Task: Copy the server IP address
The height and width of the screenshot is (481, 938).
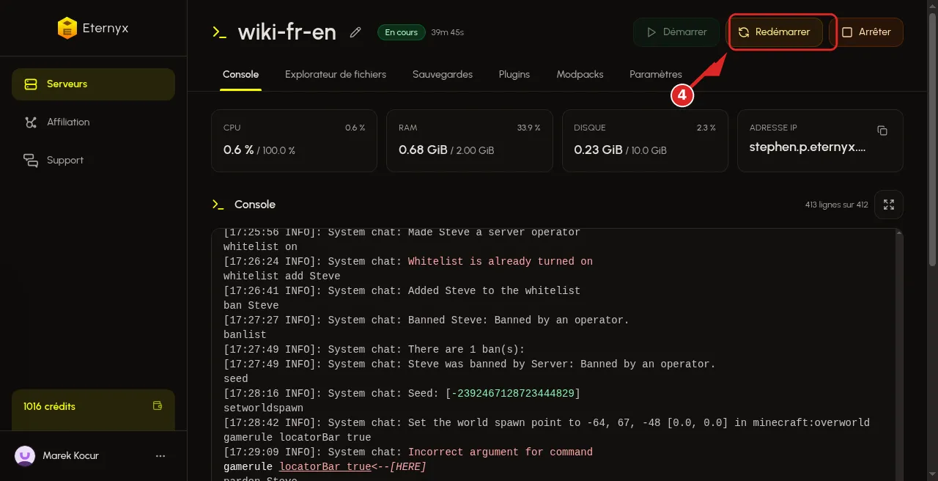Action: coord(882,131)
